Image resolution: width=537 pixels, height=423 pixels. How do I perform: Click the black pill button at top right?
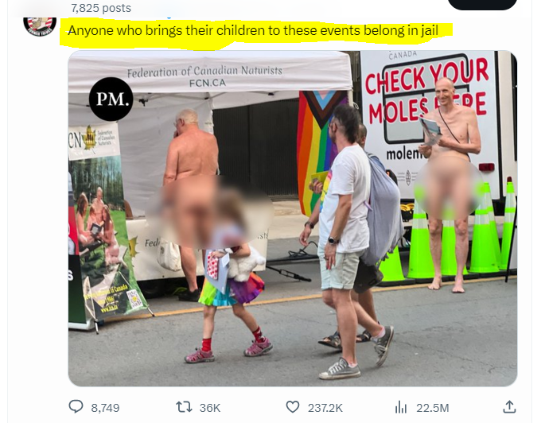pos(482,5)
